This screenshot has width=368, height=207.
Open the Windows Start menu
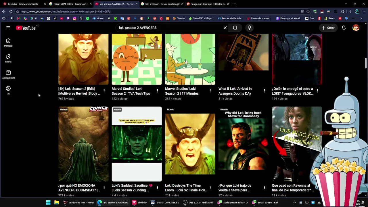[x=48, y=202]
